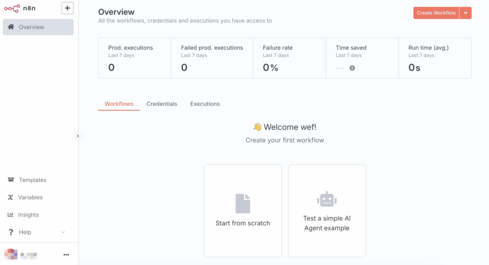Click the blurred username text
The image size is (489, 265).
[29, 255]
